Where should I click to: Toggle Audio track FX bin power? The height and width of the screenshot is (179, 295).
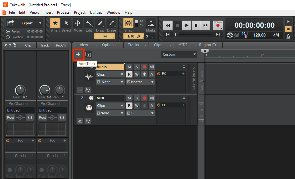tap(158, 74)
